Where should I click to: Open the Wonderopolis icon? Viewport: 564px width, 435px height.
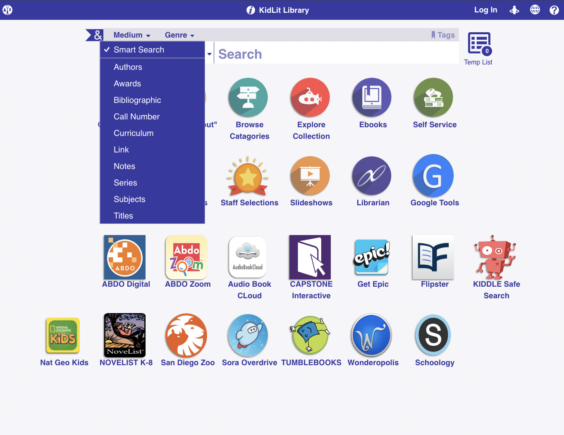coord(372,335)
